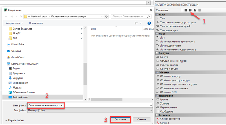This screenshot has width=226, height=125.
Task: Open the file name history dropdown arrow
Action: (x=151, y=105)
